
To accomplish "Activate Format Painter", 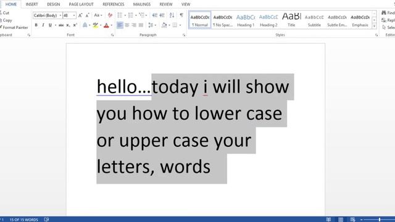I will coord(14,27).
